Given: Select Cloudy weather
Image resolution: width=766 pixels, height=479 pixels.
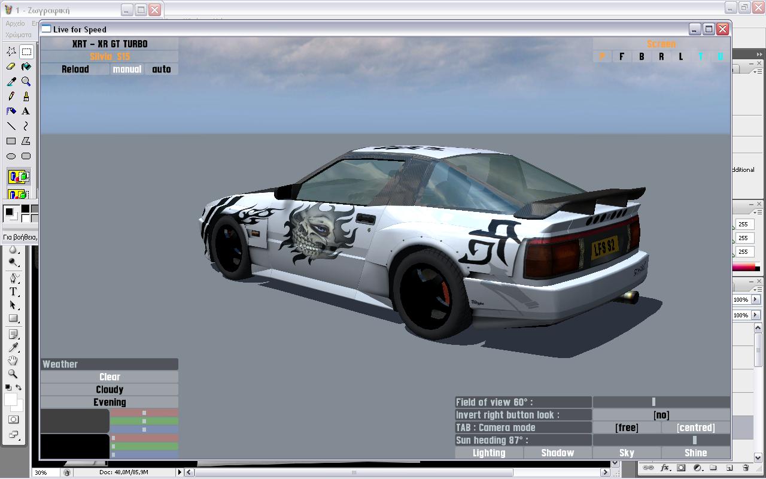Looking at the screenshot, I should (110, 389).
